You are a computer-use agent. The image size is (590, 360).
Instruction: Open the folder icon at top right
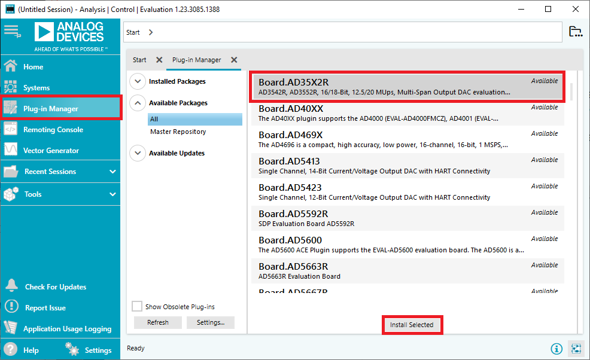point(575,32)
